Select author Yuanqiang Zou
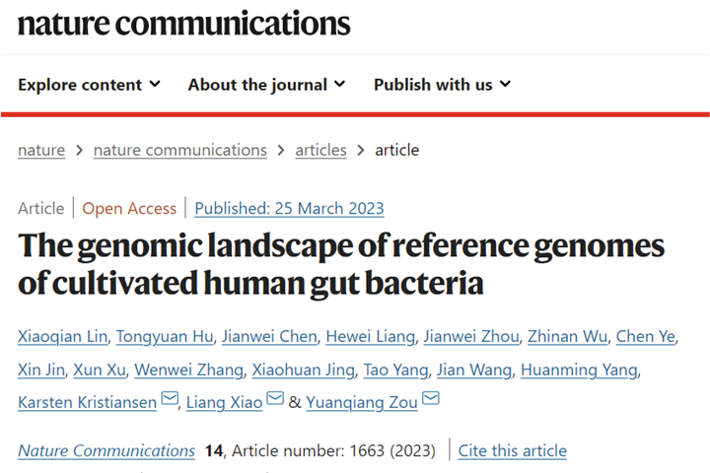The height and width of the screenshot is (473, 710). 362,402
